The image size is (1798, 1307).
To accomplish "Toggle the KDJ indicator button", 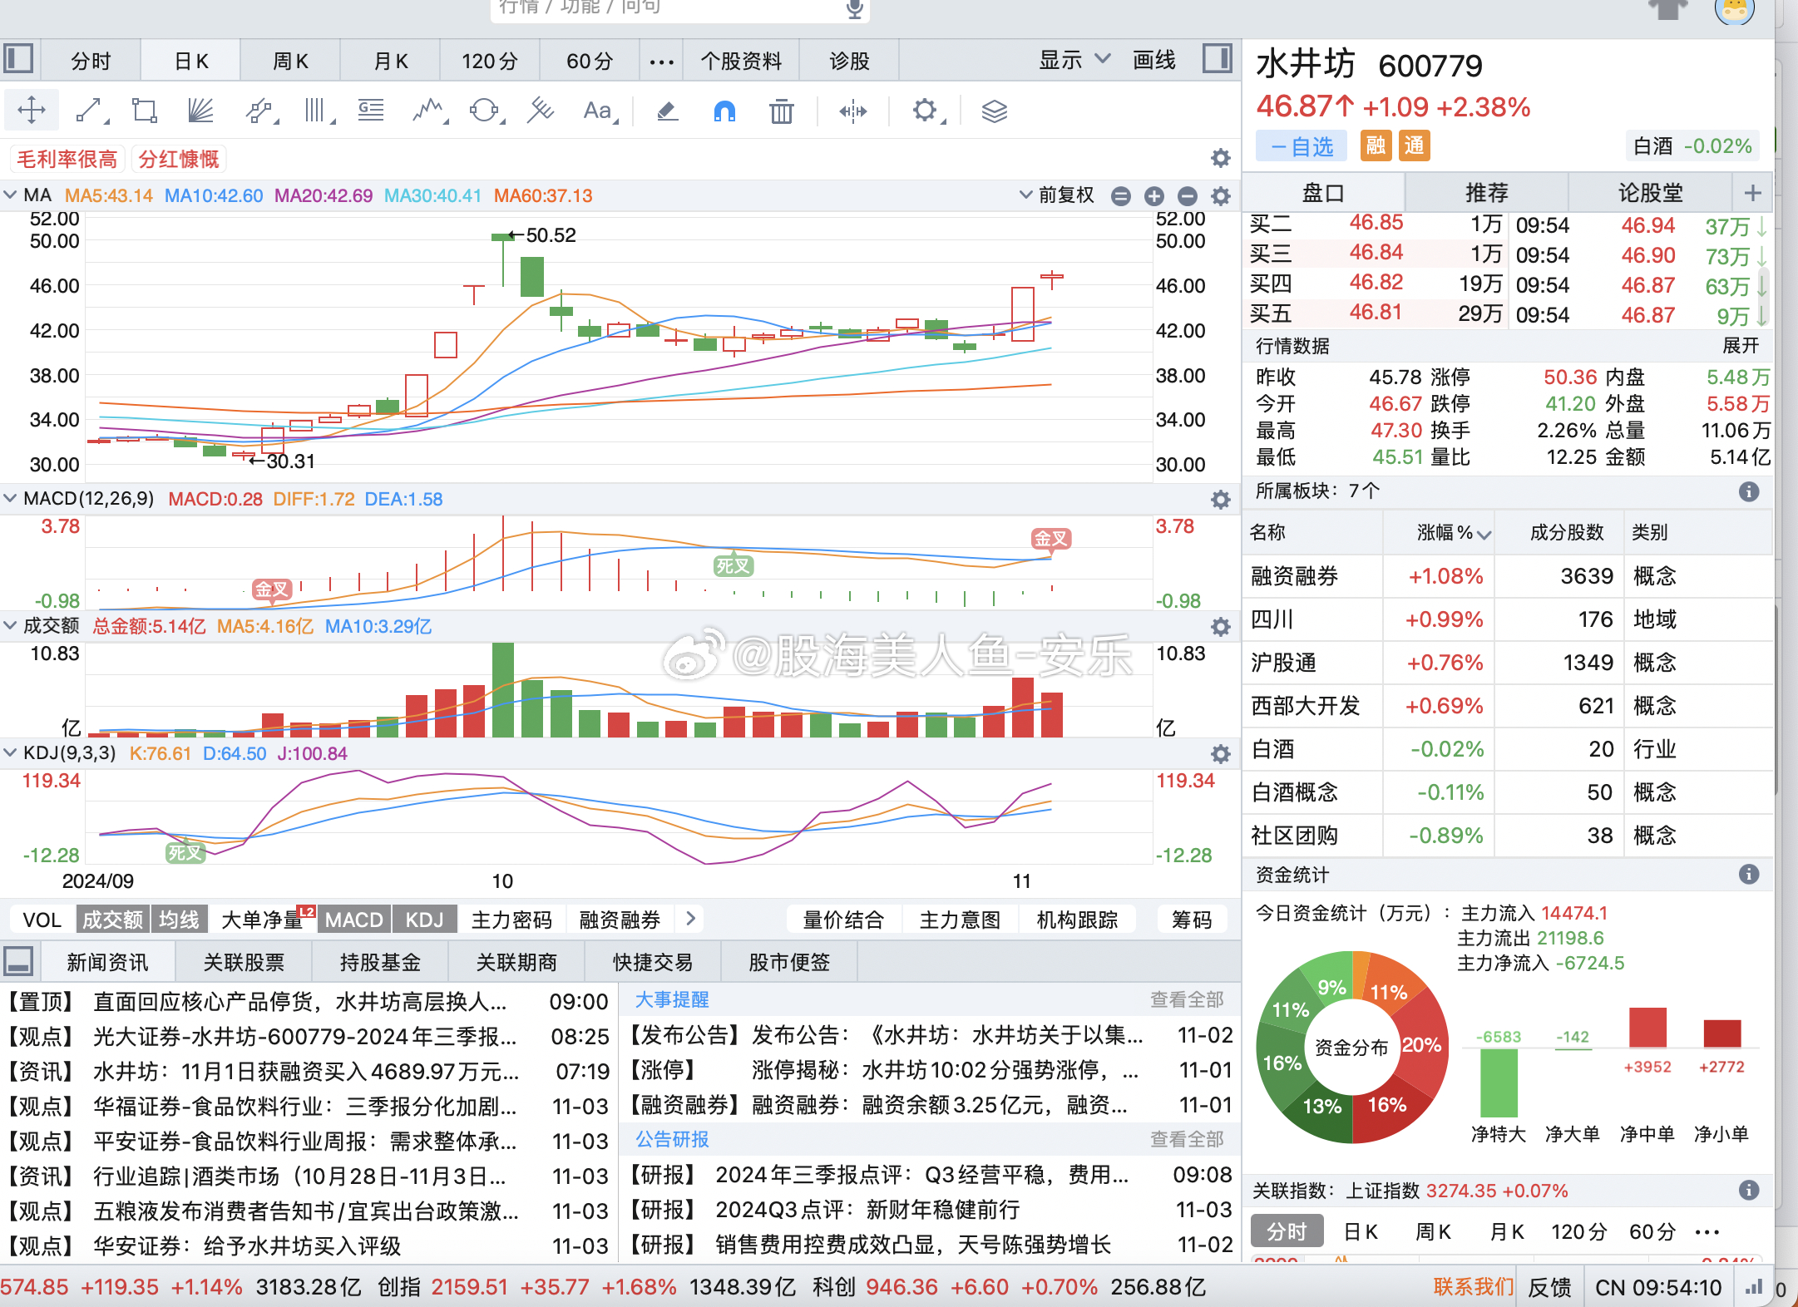I will click(424, 920).
